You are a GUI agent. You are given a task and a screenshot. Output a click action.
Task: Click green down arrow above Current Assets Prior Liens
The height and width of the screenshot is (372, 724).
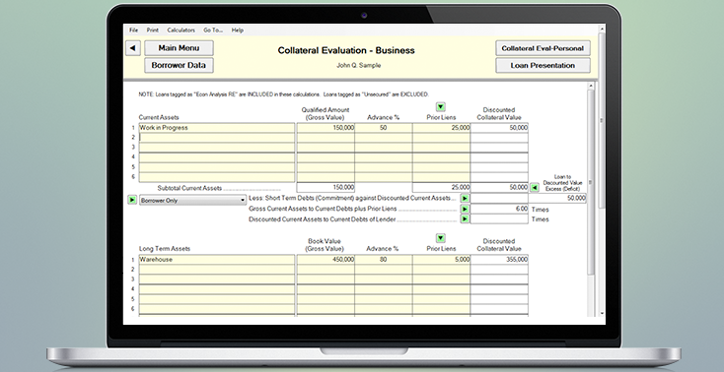441,107
